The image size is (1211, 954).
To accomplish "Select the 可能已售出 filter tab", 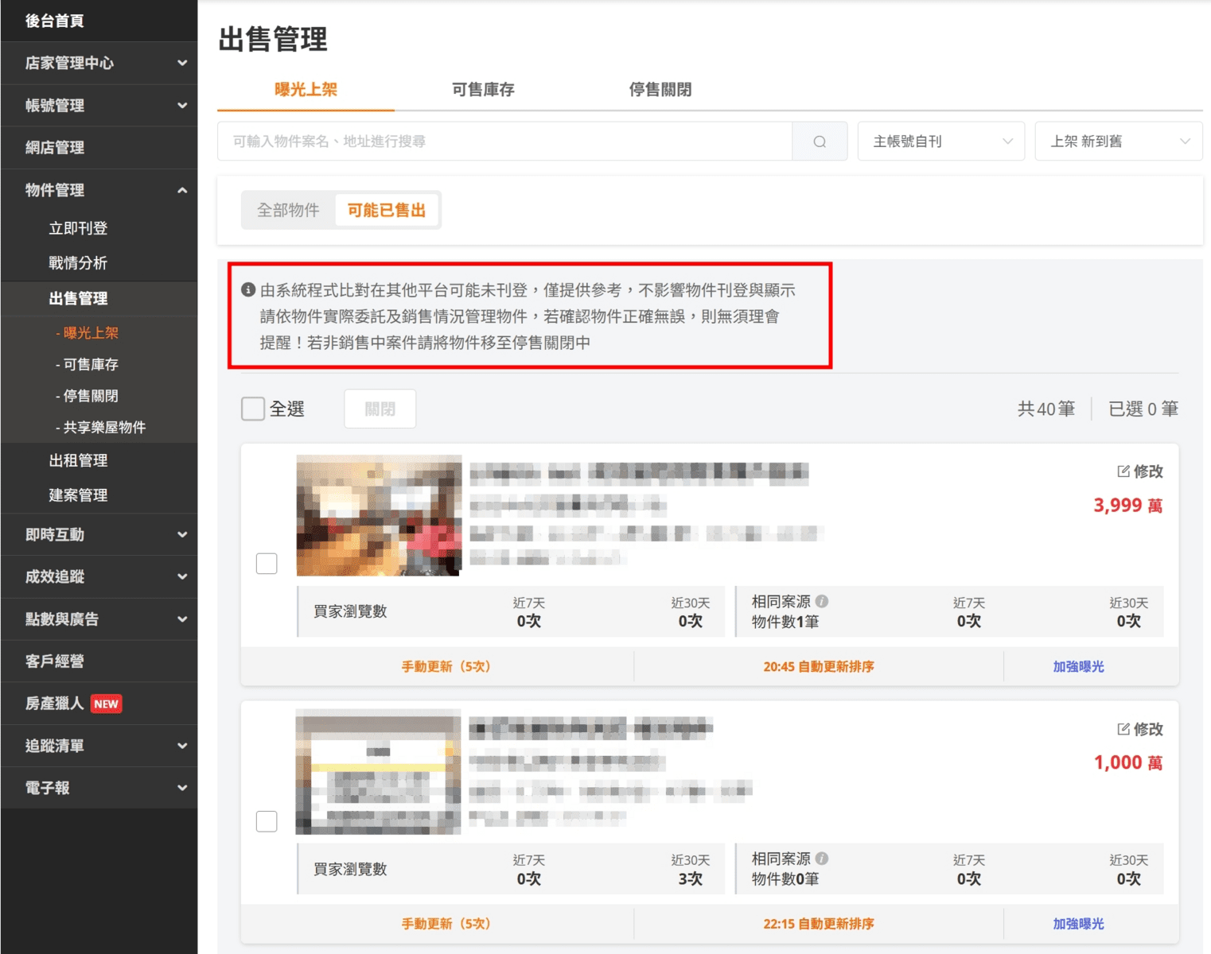I will pyautogui.click(x=387, y=210).
